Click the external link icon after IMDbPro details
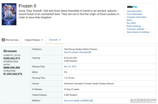The image size is (158, 104). (92, 101)
